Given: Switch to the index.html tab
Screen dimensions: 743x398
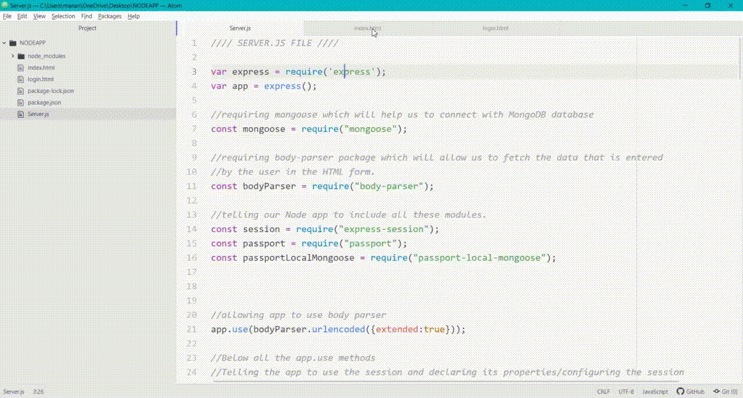Looking at the screenshot, I should point(367,28).
